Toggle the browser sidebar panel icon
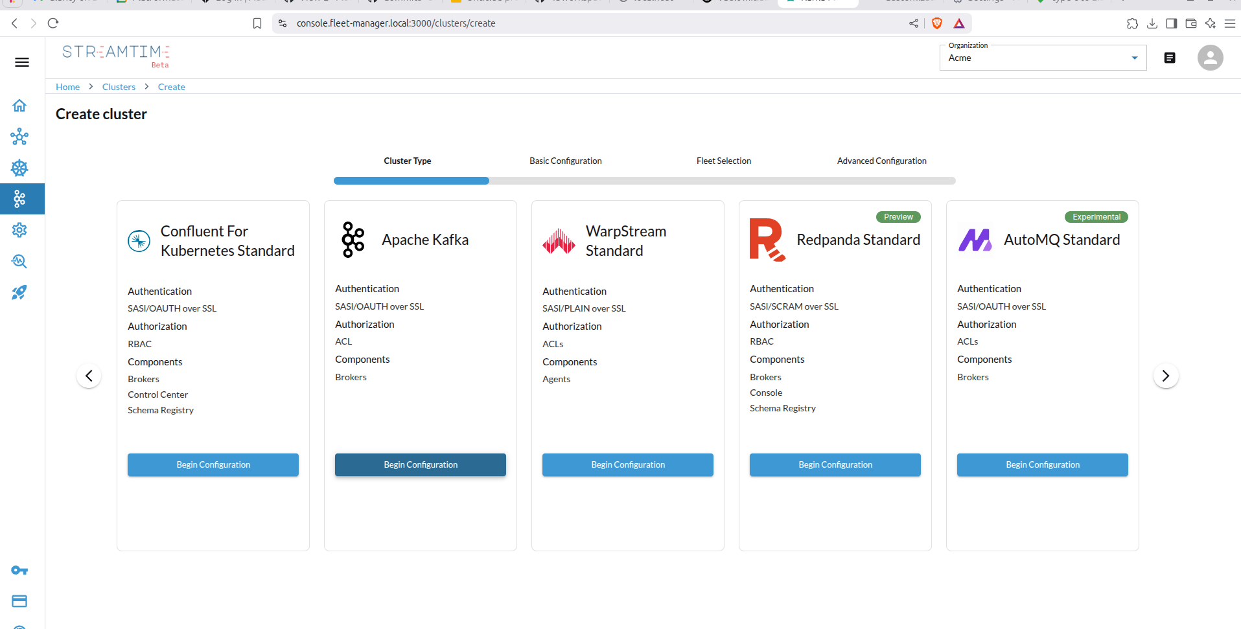This screenshot has width=1241, height=629. pos(1172,23)
